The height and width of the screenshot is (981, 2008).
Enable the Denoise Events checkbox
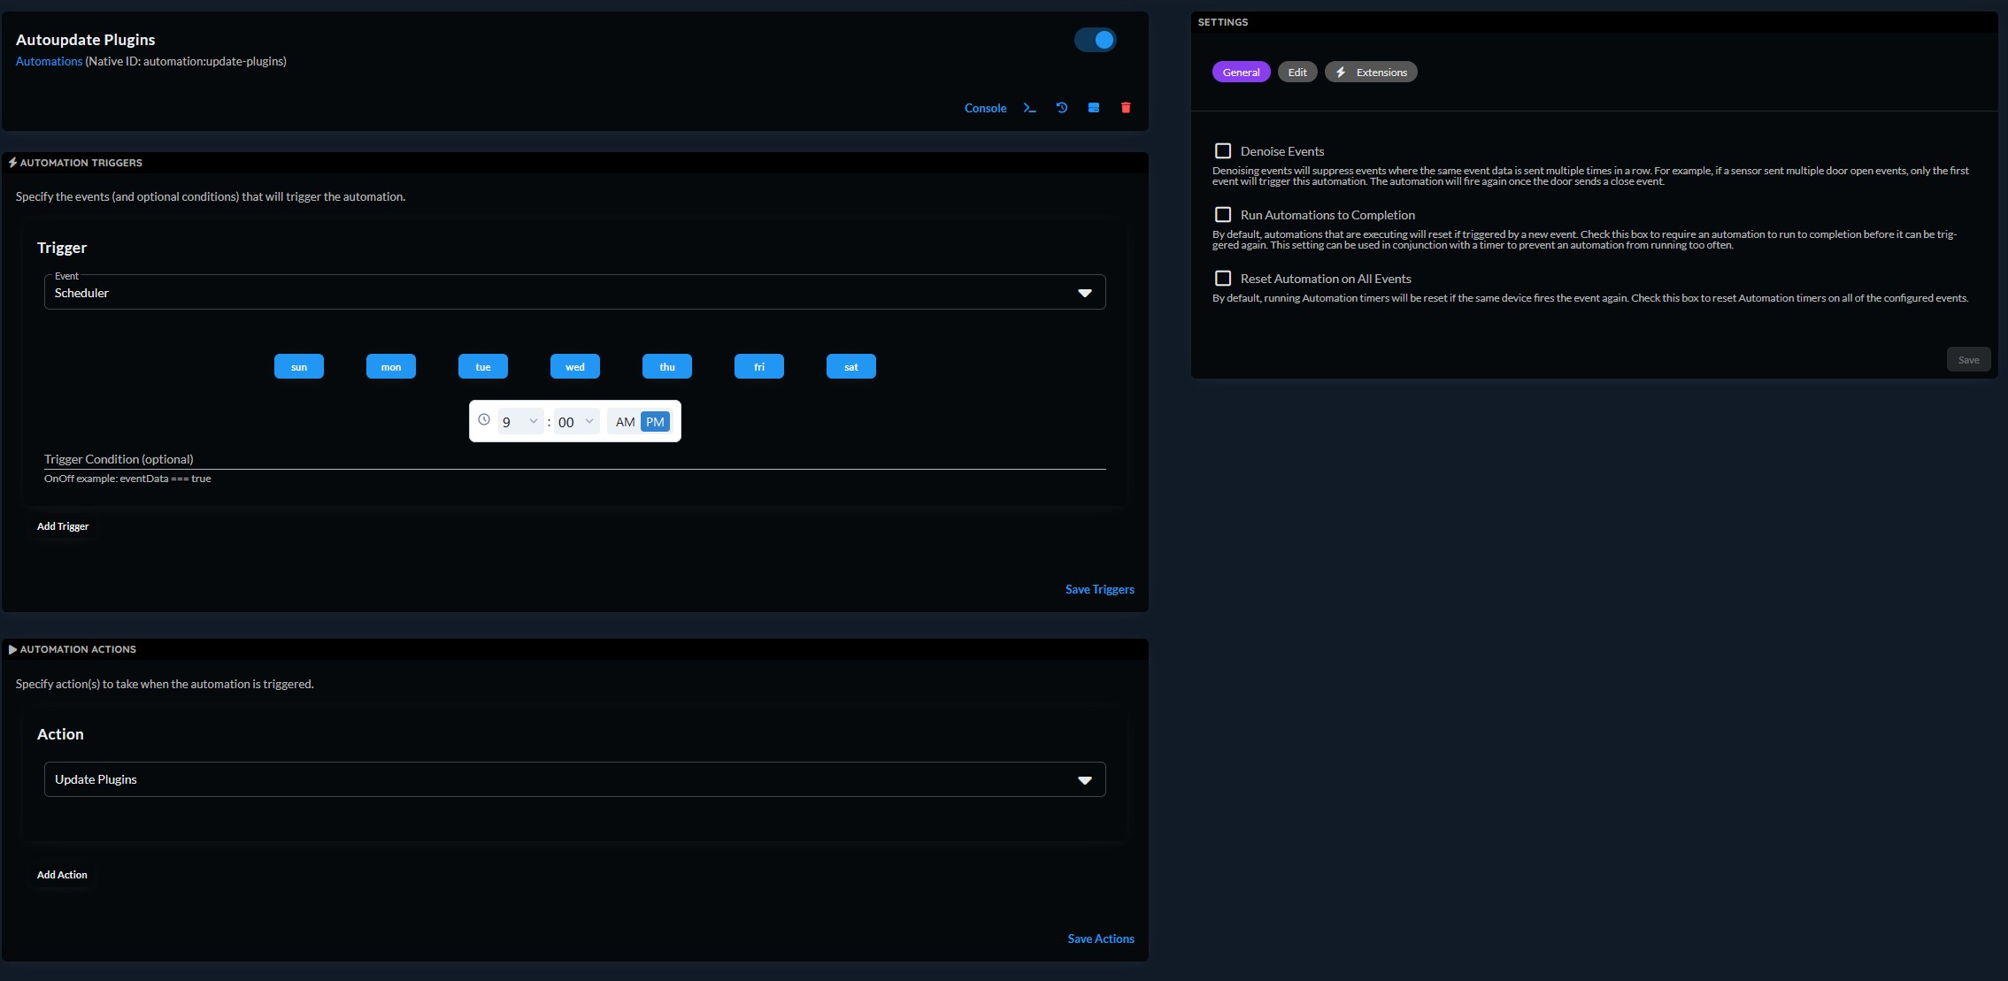[x=1223, y=151]
